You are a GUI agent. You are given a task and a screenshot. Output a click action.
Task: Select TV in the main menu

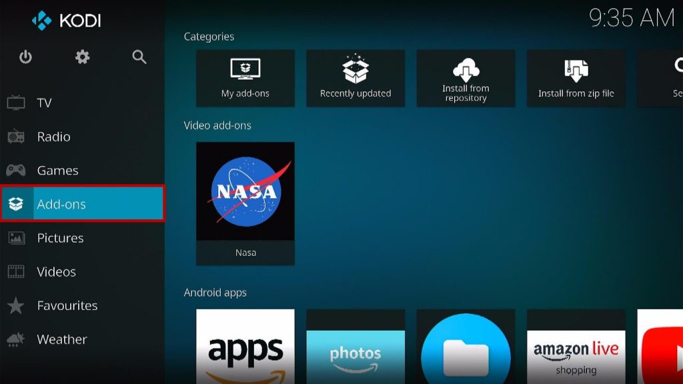82,103
